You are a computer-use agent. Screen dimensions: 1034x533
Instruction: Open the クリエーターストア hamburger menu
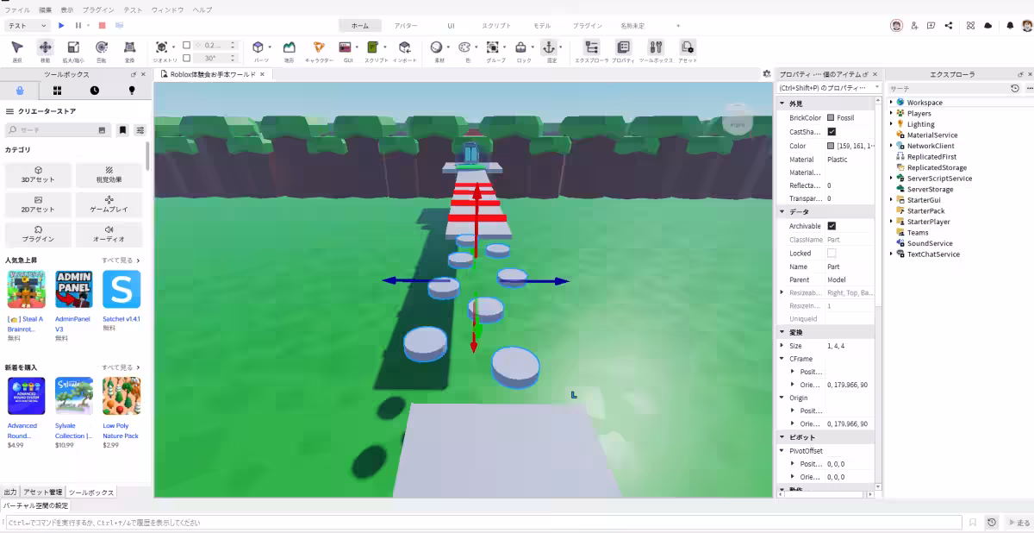(x=9, y=111)
